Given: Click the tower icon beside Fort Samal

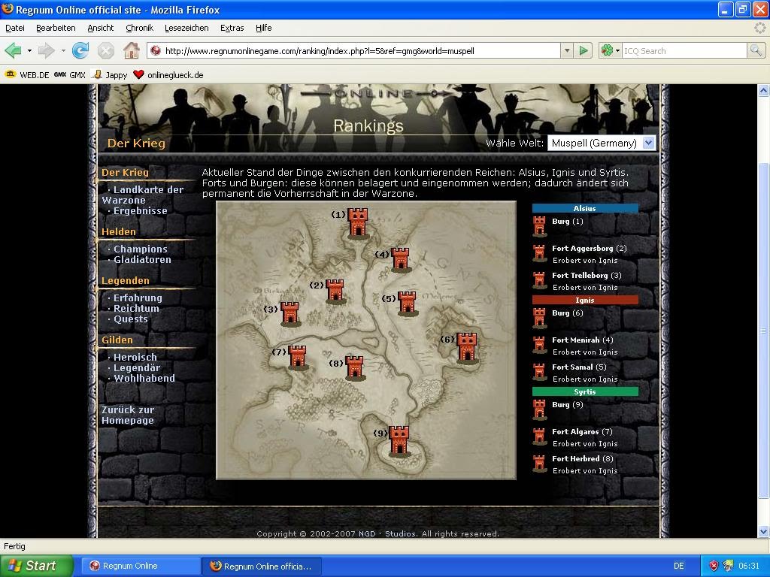Looking at the screenshot, I should (540, 373).
